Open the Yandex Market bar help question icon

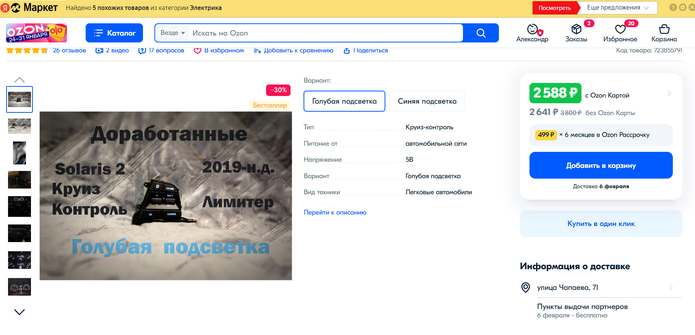(x=673, y=7)
